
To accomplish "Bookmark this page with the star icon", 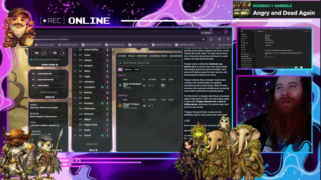I will (x=203, y=39).
